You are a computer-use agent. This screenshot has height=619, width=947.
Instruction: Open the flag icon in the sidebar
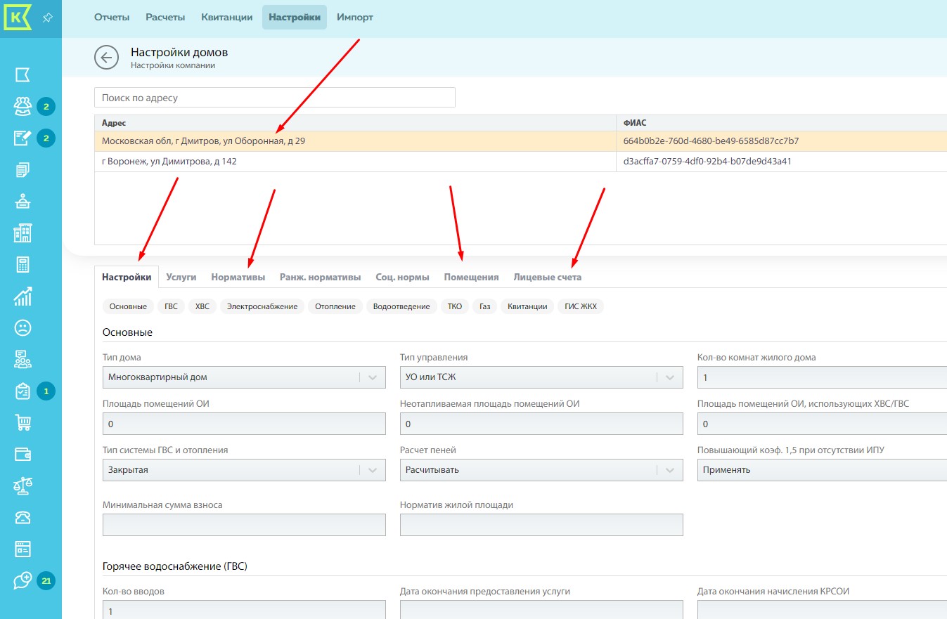coord(22,75)
